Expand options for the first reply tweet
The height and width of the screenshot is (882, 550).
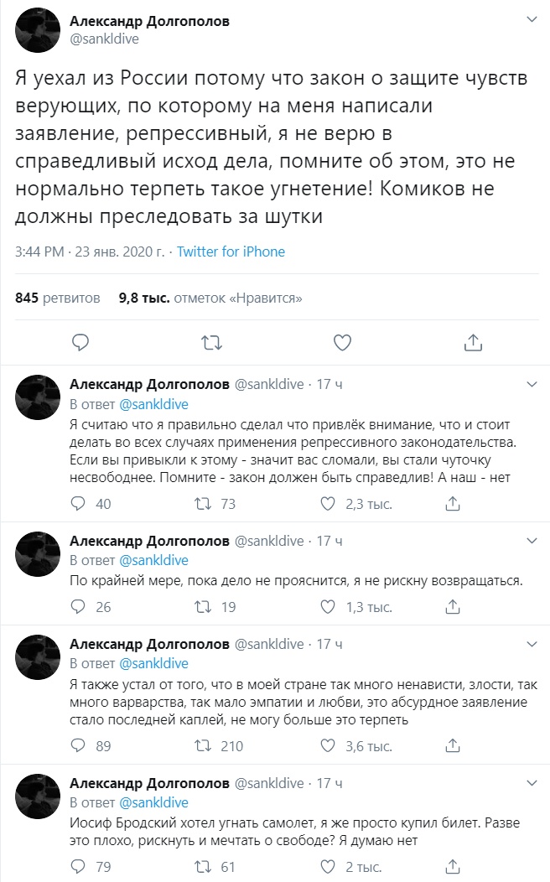pos(531,384)
